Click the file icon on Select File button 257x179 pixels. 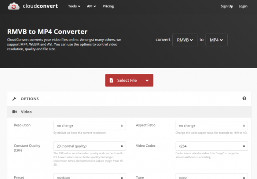coord(111,80)
